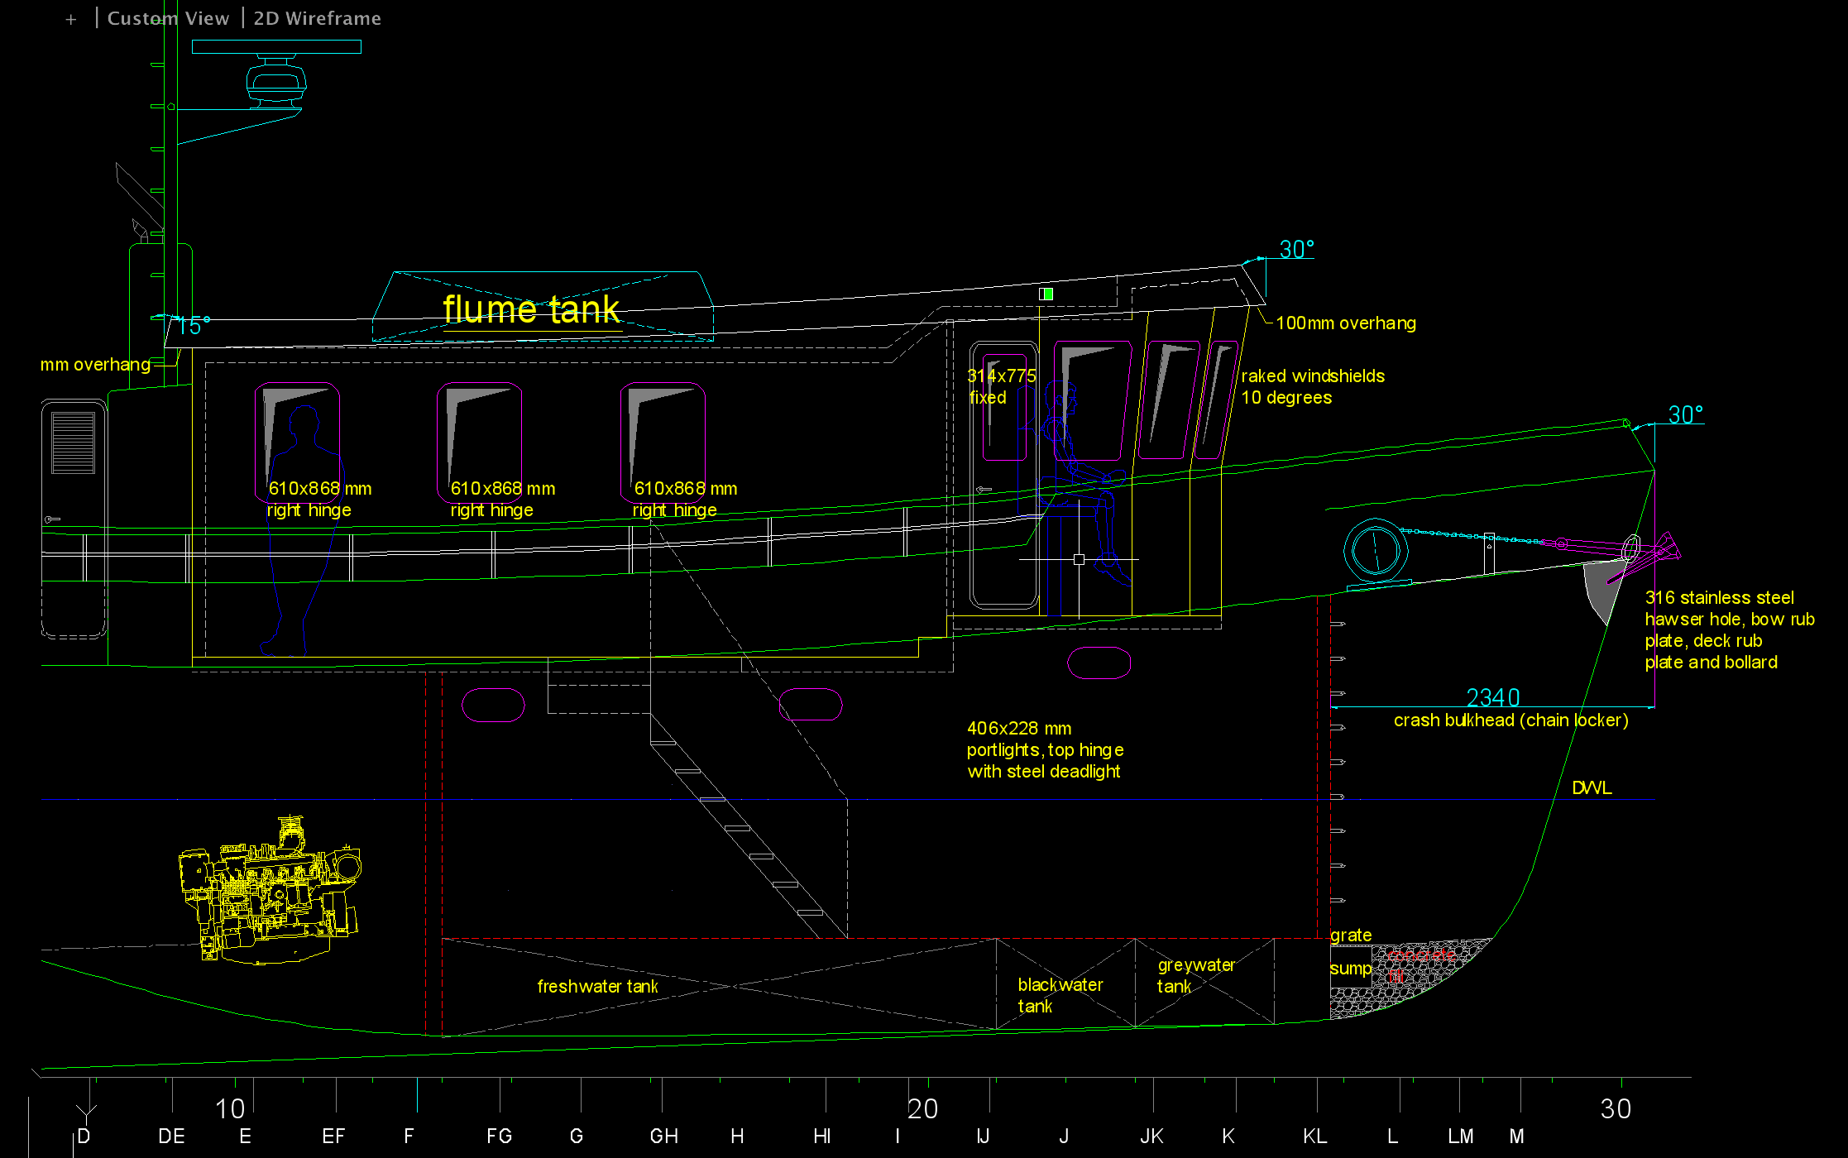Click the freshwater tank label
The height and width of the screenshot is (1158, 1848).
597,986
